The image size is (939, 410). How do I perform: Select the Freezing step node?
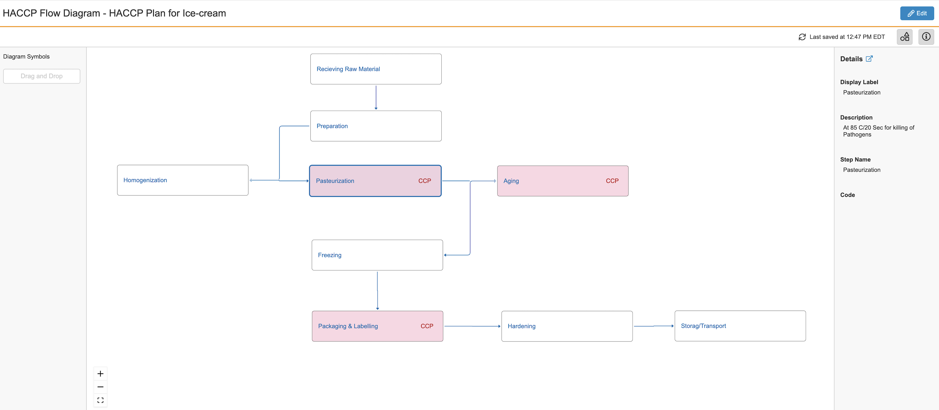tap(377, 255)
